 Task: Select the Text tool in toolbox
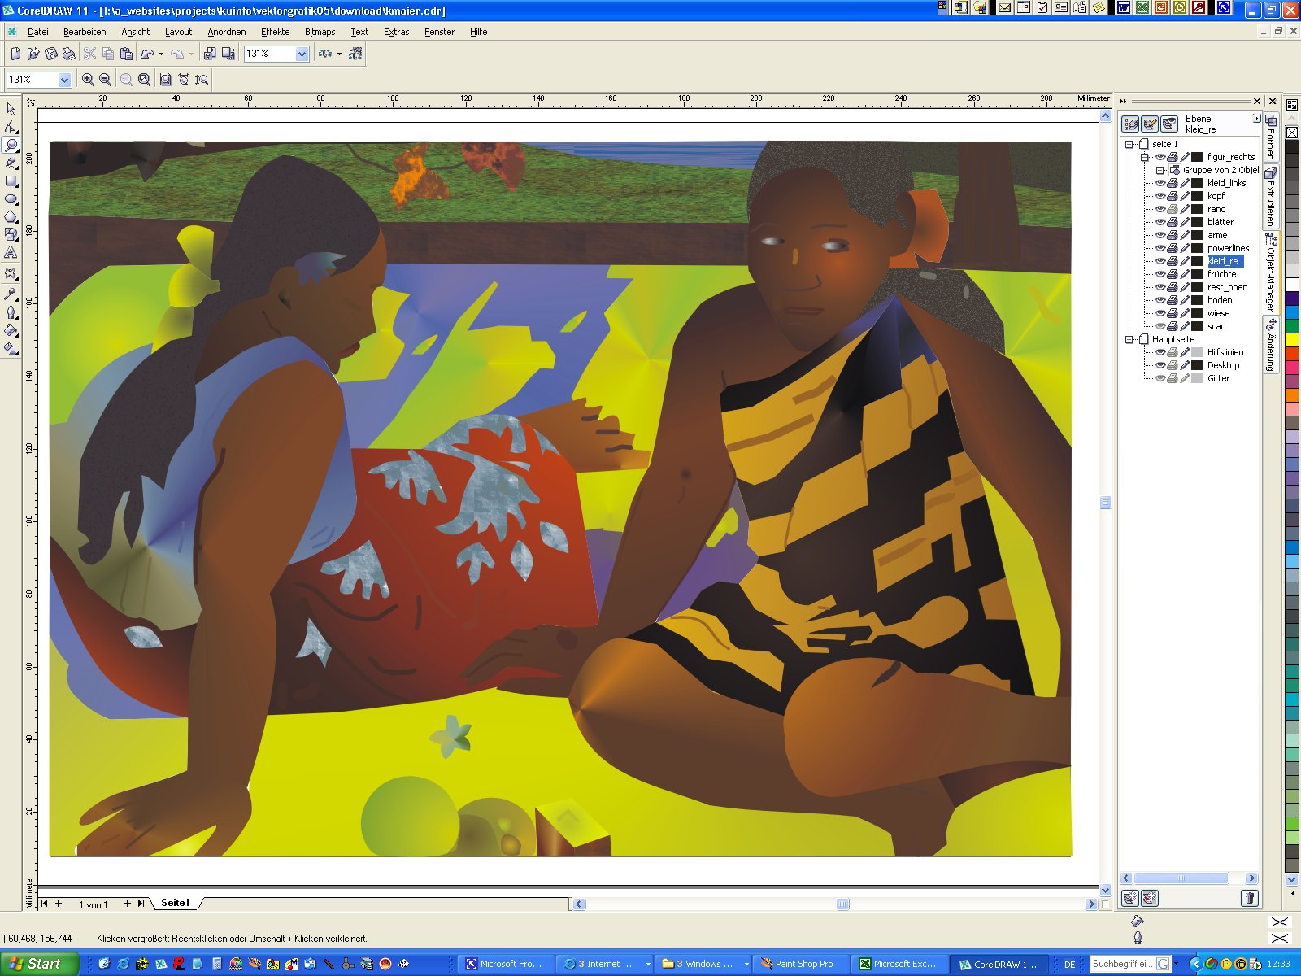(x=11, y=253)
